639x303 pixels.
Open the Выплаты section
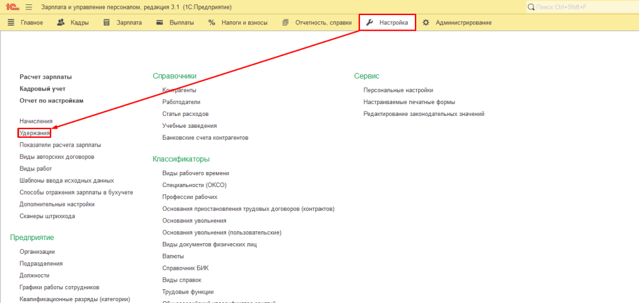tap(175, 23)
